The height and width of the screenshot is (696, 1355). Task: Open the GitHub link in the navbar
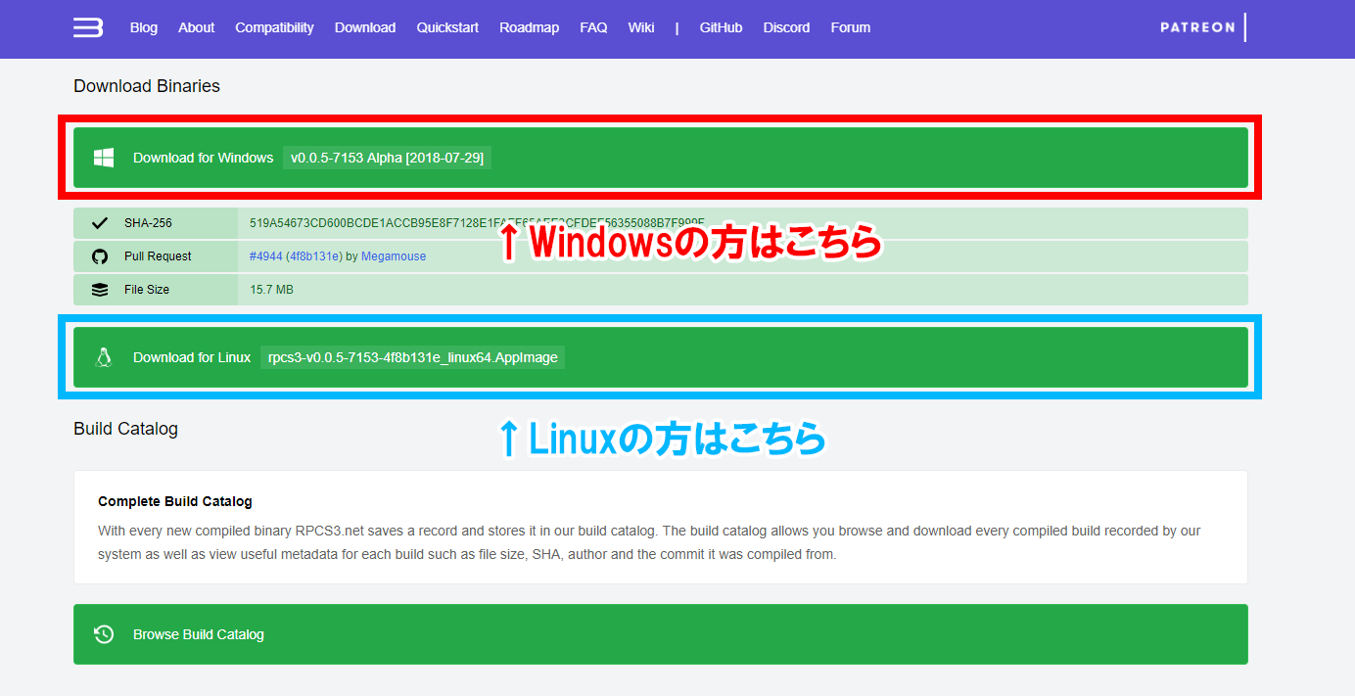[721, 27]
